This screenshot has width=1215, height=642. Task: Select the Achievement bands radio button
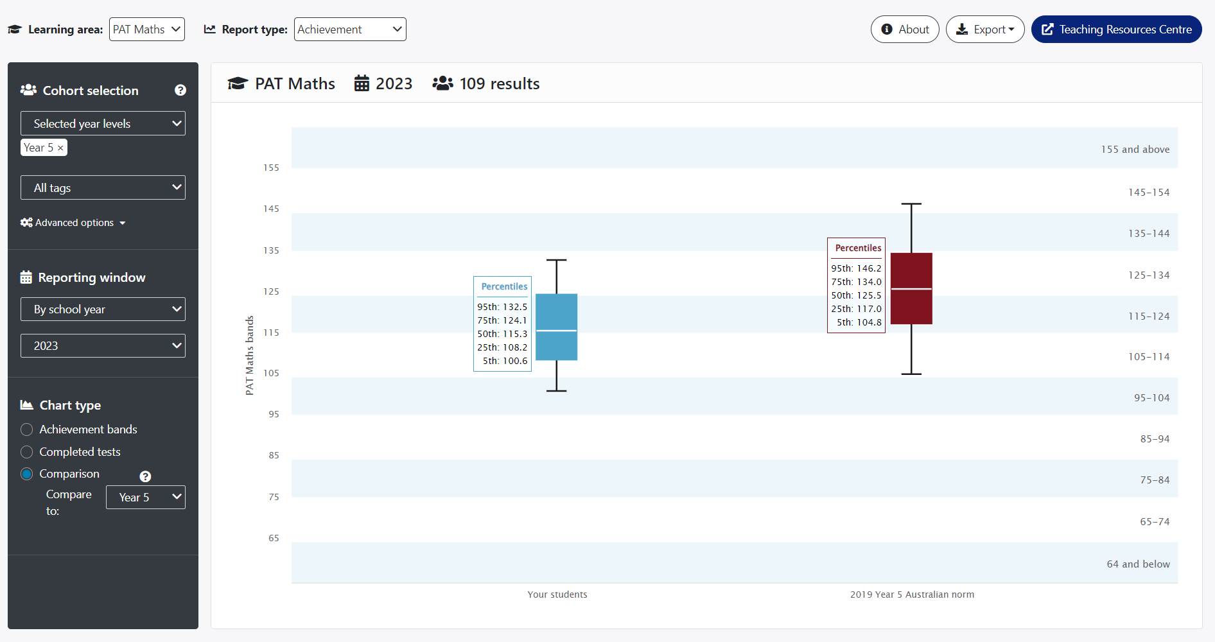tap(27, 429)
